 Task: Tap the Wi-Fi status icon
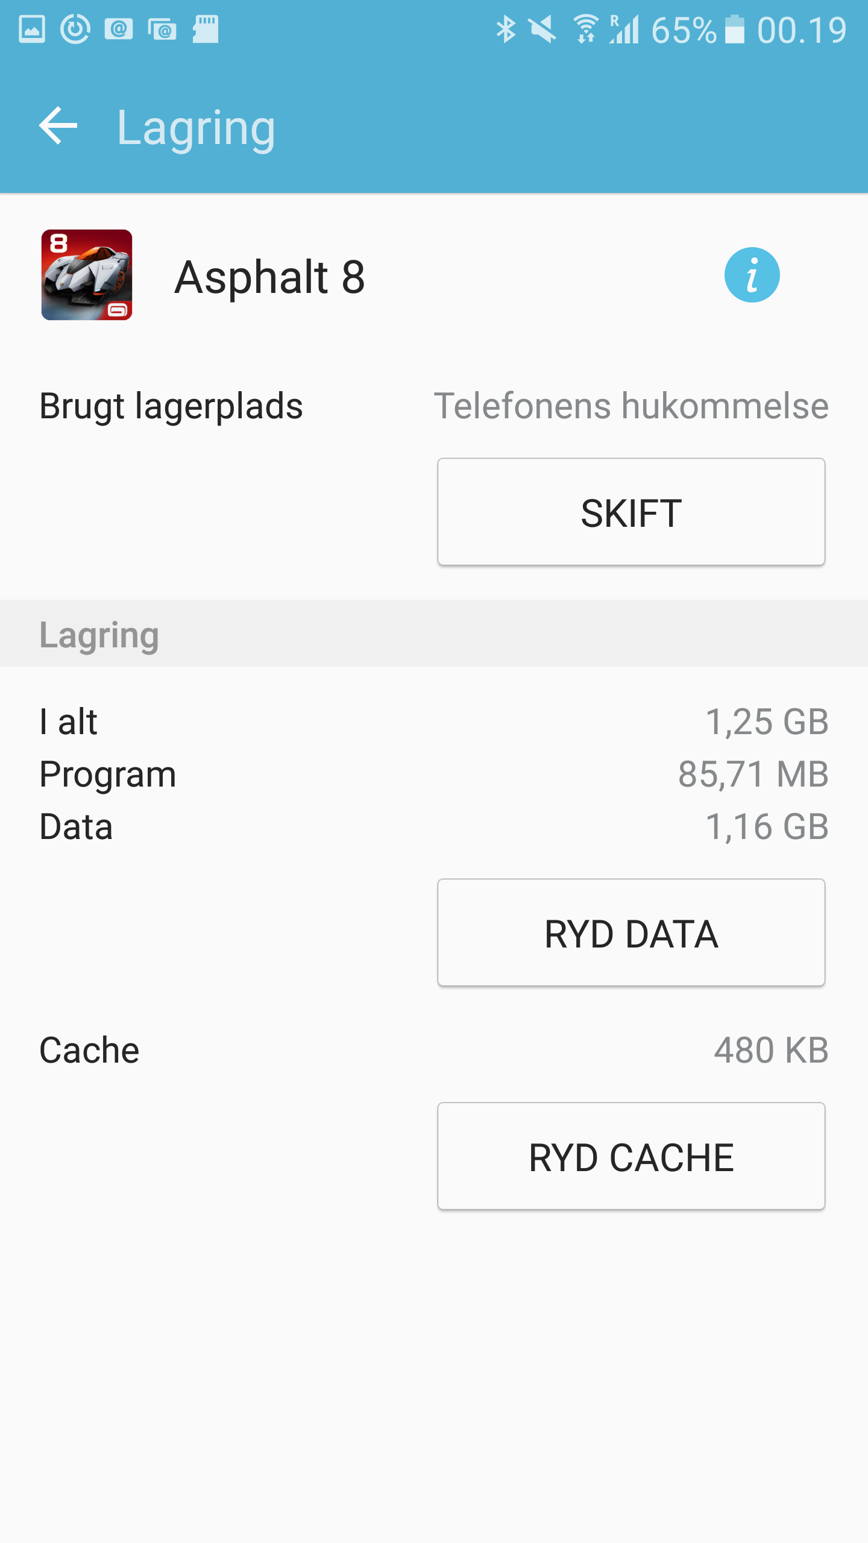(x=585, y=30)
